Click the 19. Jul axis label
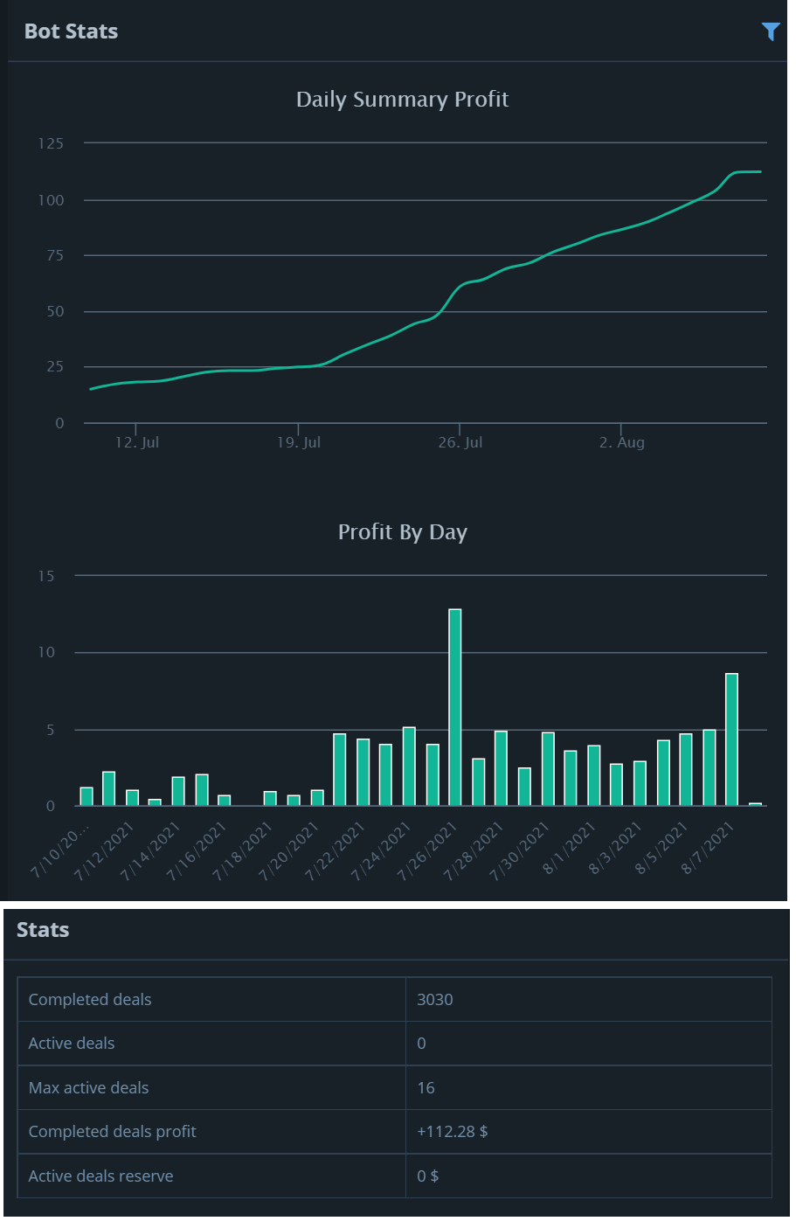This screenshot has width=796, height=1221. (299, 442)
